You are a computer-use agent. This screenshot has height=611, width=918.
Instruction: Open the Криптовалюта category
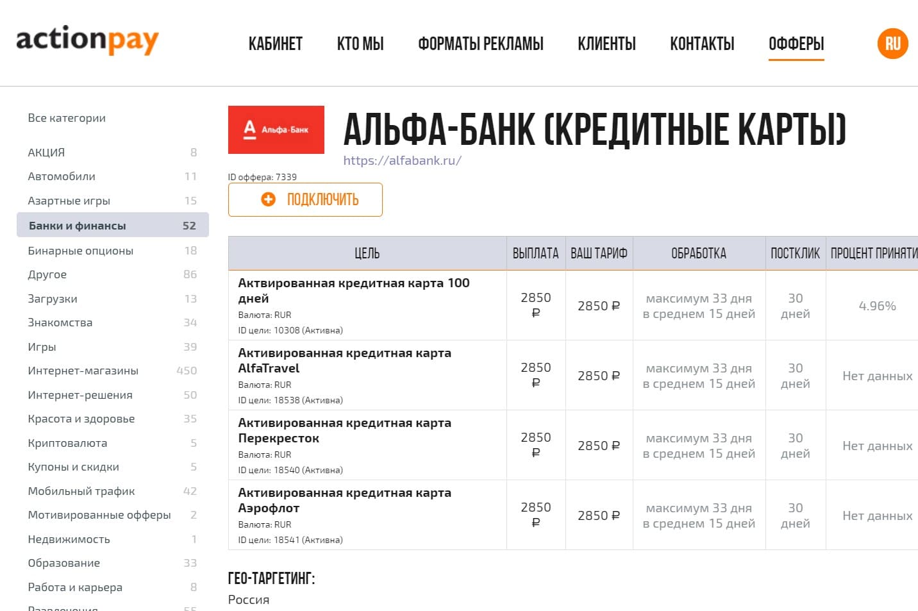click(x=67, y=443)
